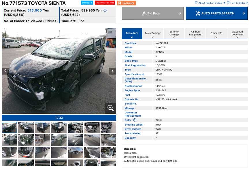Show previous photo with left arrow

click(x=5, y=71)
